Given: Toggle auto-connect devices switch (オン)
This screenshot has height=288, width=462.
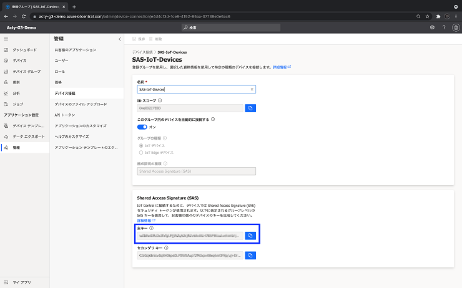Looking at the screenshot, I should coord(142,127).
